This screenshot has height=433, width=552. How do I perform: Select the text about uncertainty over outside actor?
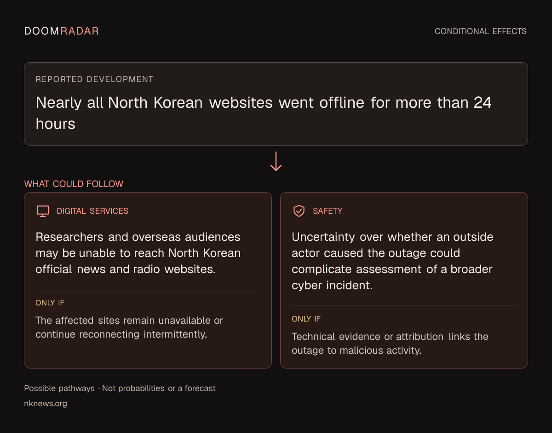point(392,261)
